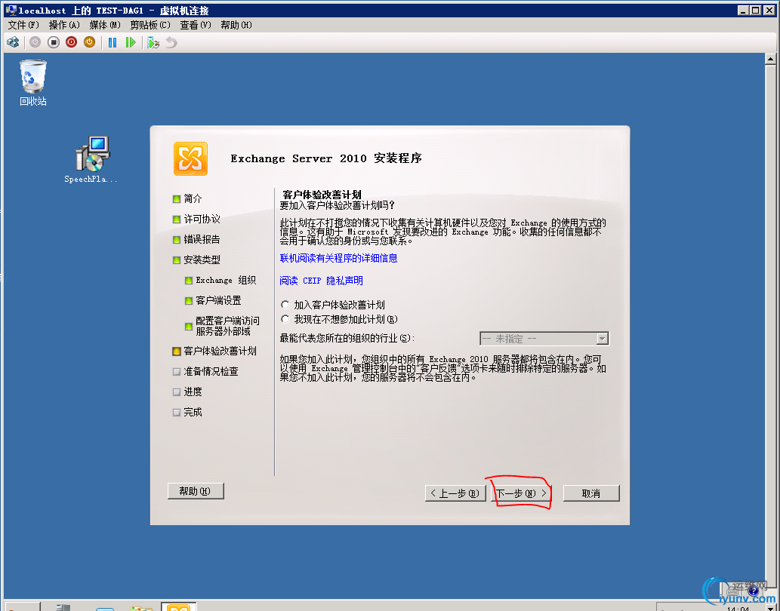Proceed with 下一步(N) button
The width and height of the screenshot is (780, 611).
click(x=521, y=493)
